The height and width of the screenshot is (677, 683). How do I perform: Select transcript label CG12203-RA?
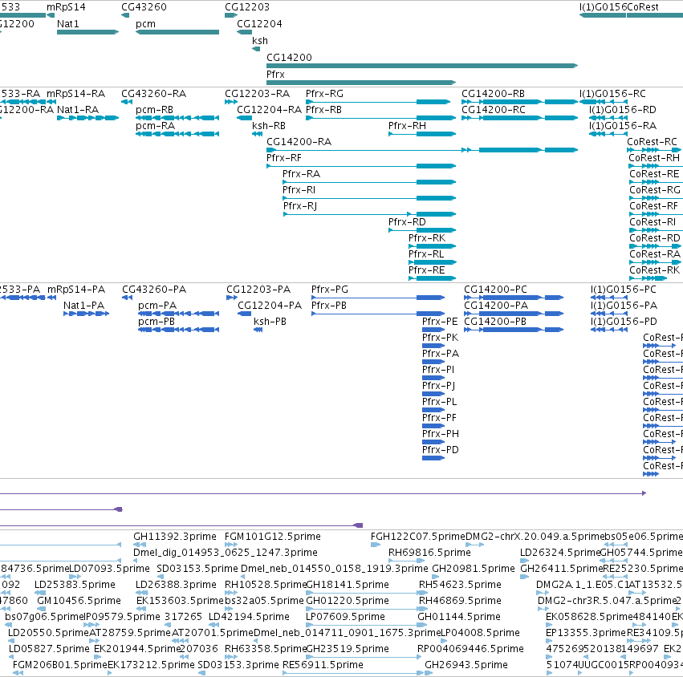pos(258,94)
